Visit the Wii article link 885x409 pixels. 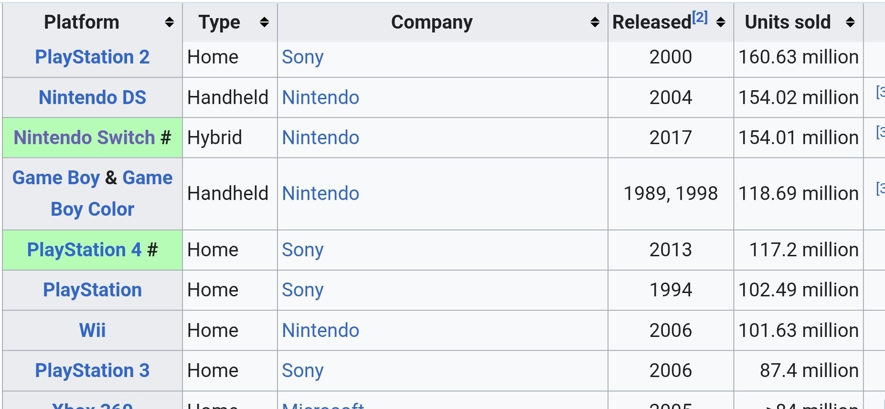point(92,330)
